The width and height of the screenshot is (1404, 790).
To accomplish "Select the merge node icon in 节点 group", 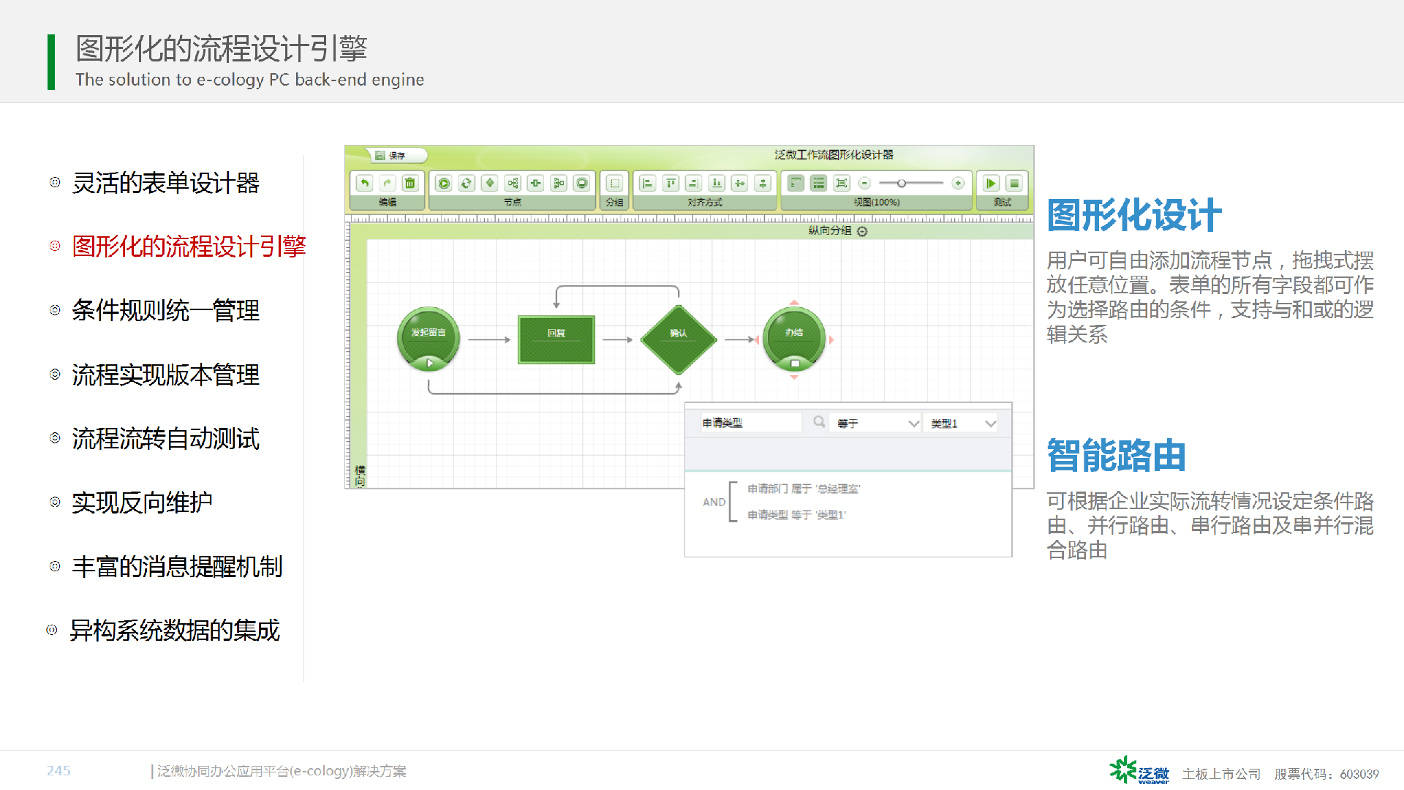I will click(x=536, y=183).
